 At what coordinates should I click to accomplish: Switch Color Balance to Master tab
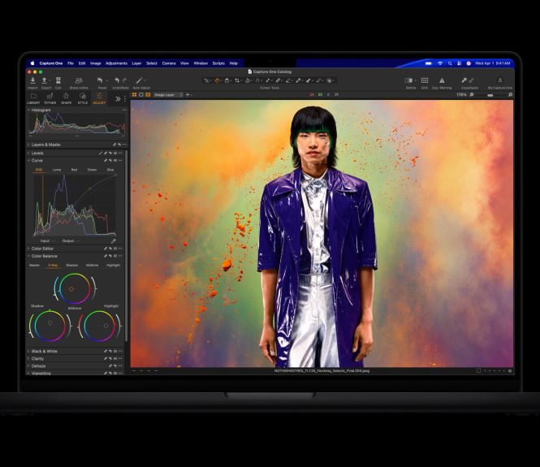click(34, 266)
